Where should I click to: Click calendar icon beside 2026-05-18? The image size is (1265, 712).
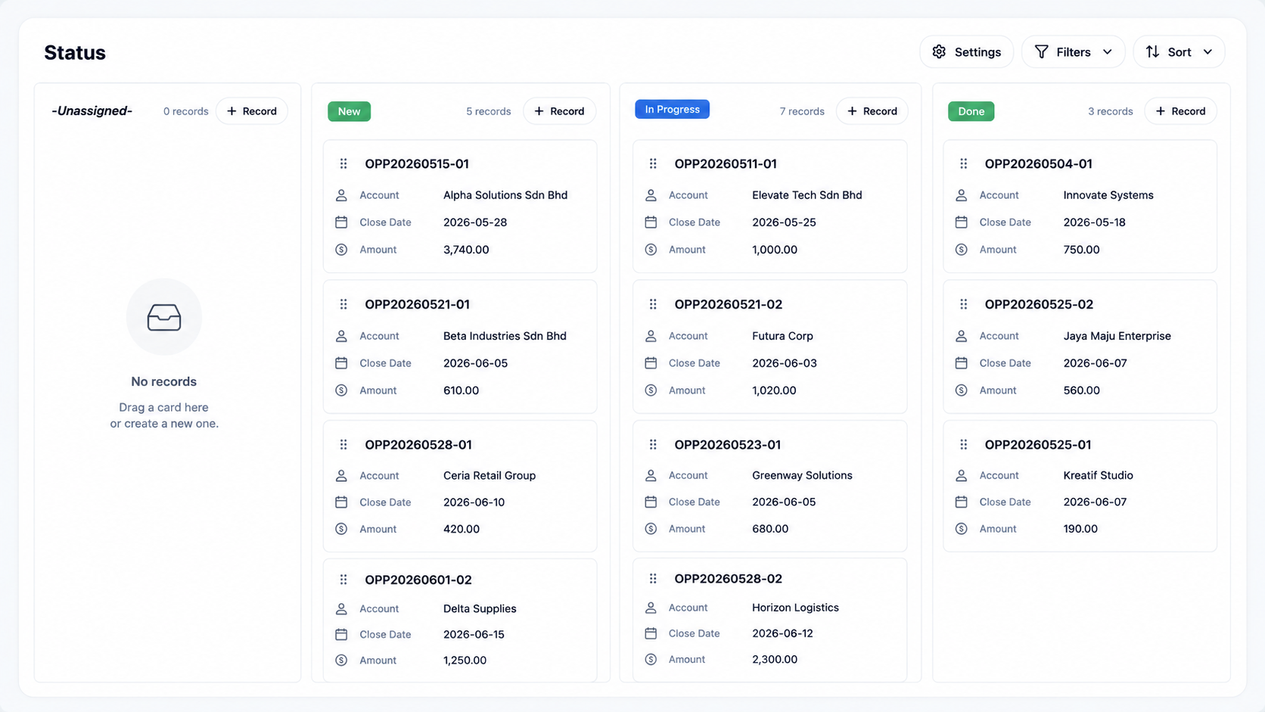tap(961, 222)
